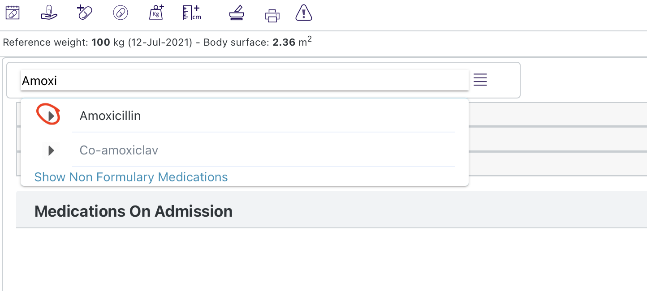Open the circled pill medication icon
This screenshot has height=291, width=647.
click(120, 13)
